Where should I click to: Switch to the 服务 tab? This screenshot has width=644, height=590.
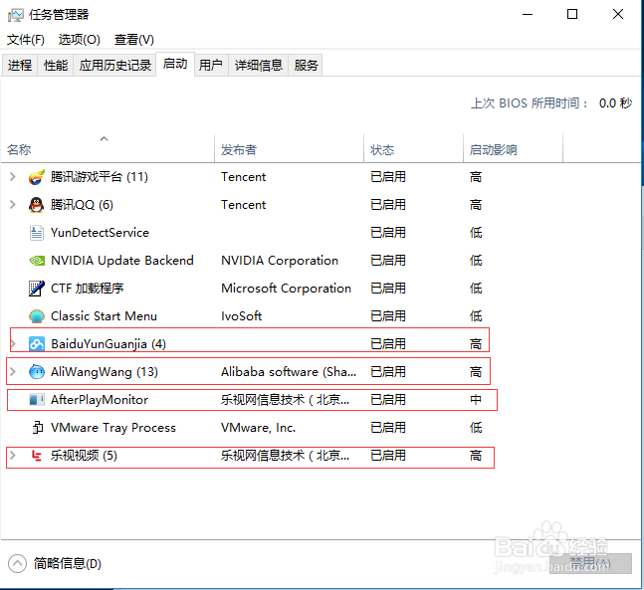tap(306, 65)
